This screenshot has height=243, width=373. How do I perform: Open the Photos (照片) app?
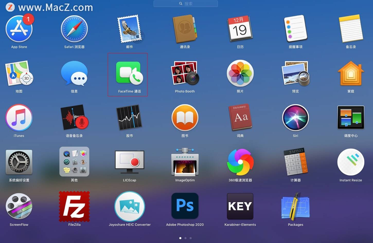pyautogui.click(x=240, y=73)
